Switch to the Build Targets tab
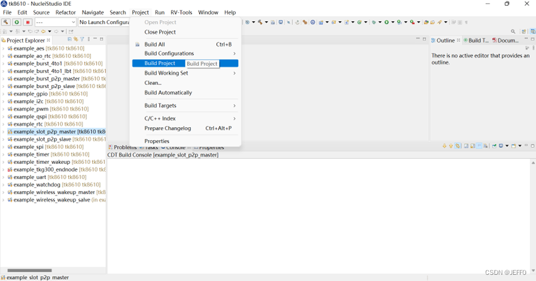 pyautogui.click(x=477, y=40)
